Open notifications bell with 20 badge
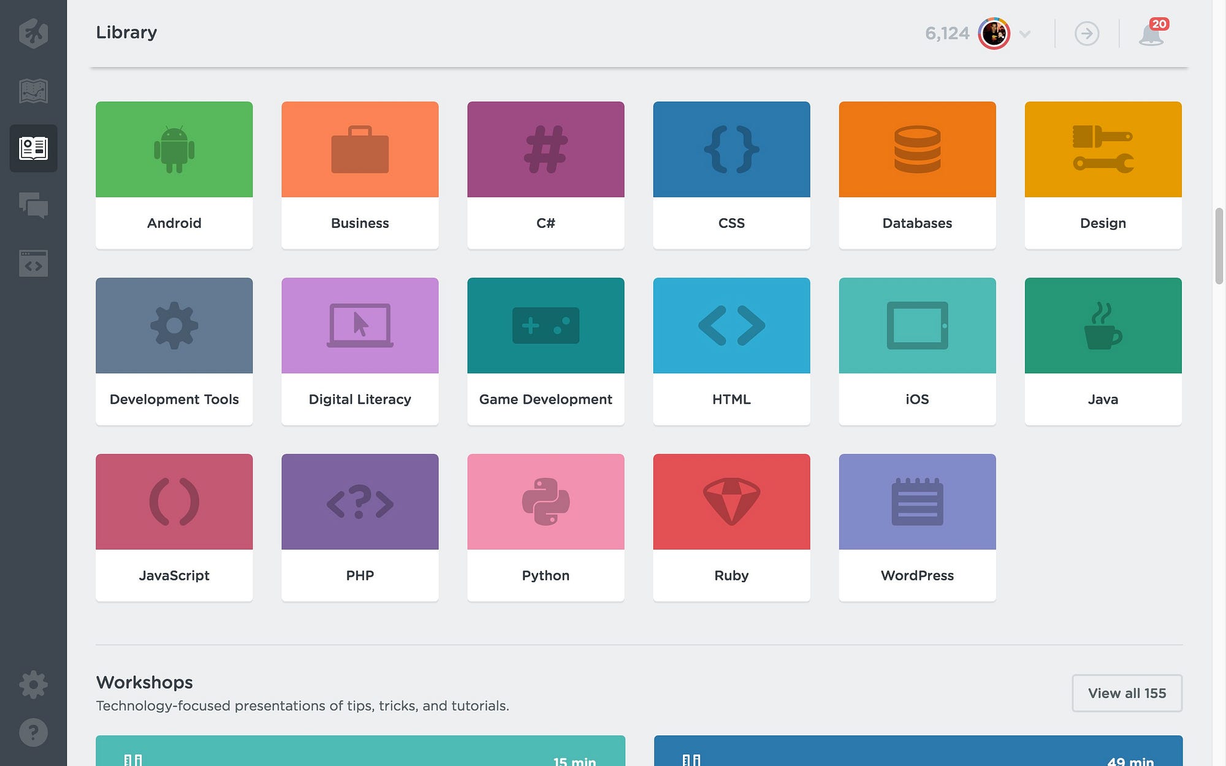The image size is (1226, 766). tap(1151, 33)
